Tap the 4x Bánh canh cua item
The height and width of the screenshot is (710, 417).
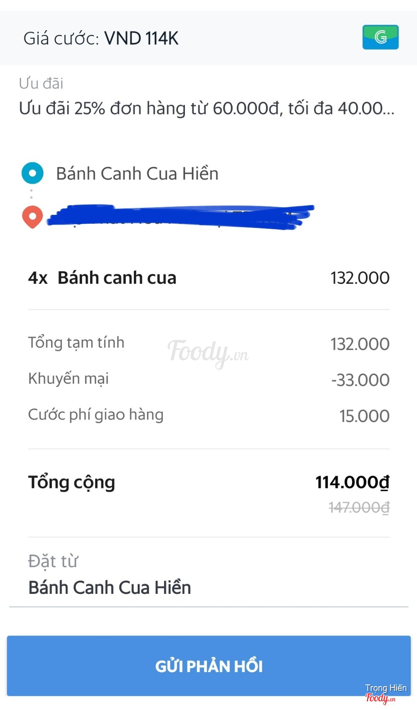[x=102, y=278]
